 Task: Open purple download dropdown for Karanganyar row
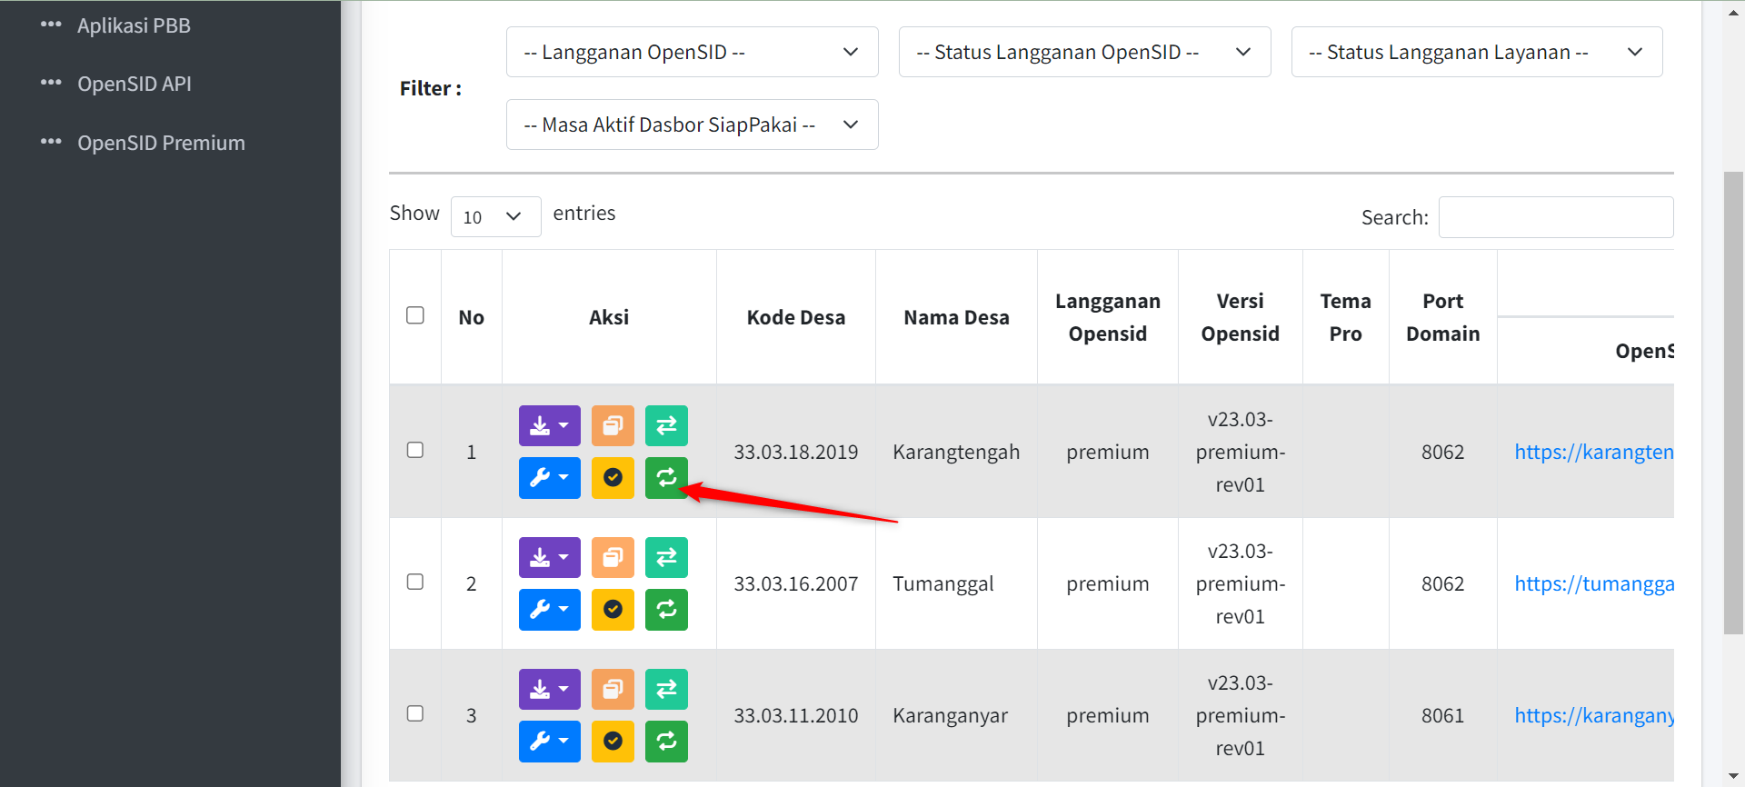pyautogui.click(x=549, y=689)
